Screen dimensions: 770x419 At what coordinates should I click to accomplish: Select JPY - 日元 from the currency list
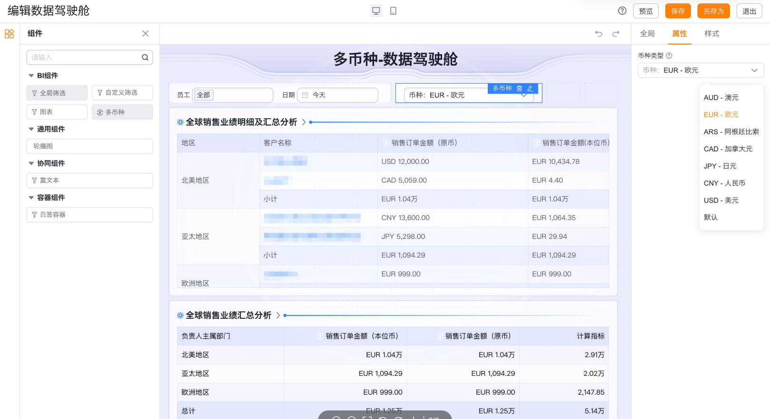(x=731, y=166)
